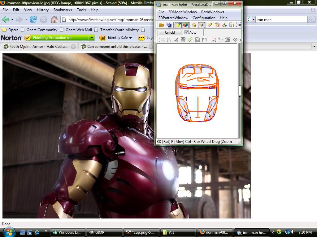Open the Pepakura File menu
The height and width of the screenshot is (237, 317).
pyautogui.click(x=161, y=12)
